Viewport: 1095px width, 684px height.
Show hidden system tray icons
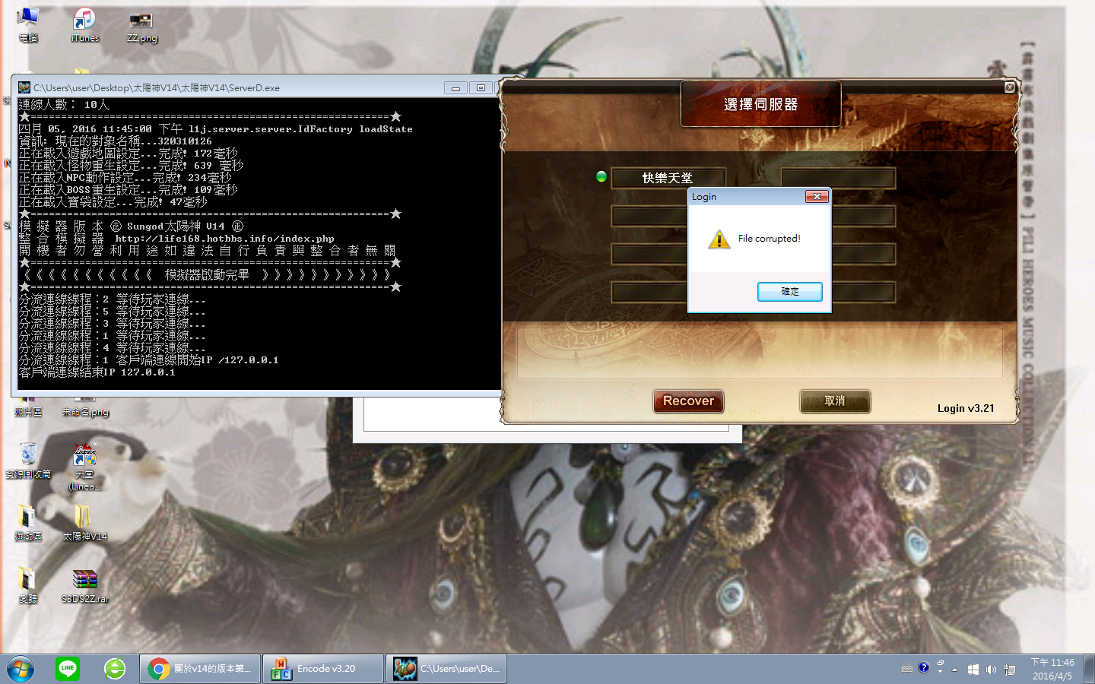click(954, 670)
